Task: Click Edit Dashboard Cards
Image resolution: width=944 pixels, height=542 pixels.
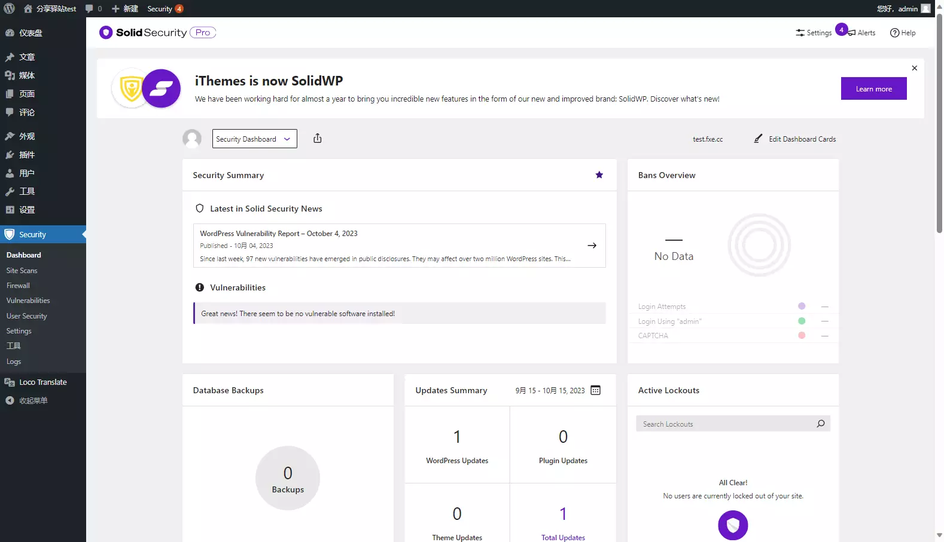Action: [x=795, y=139]
